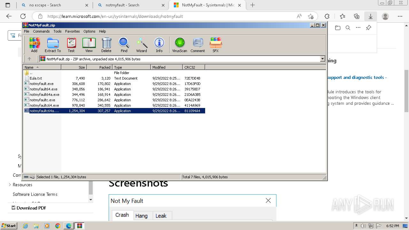Screen dimensions: 409x230
Task: Open Edge favorites icon
Action: (343, 16)
